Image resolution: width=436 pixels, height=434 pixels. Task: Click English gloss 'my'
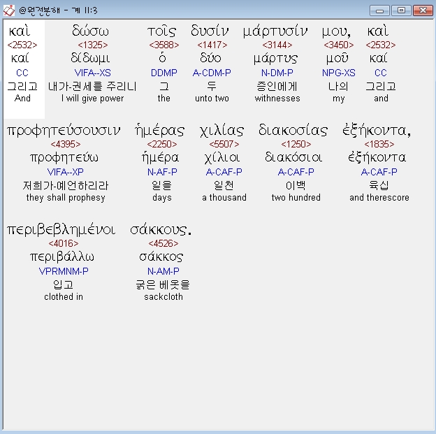pos(339,99)
